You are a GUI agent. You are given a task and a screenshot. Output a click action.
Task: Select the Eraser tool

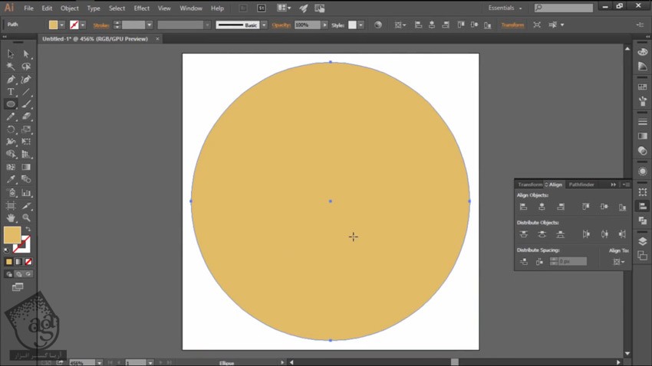coord(26,116)
